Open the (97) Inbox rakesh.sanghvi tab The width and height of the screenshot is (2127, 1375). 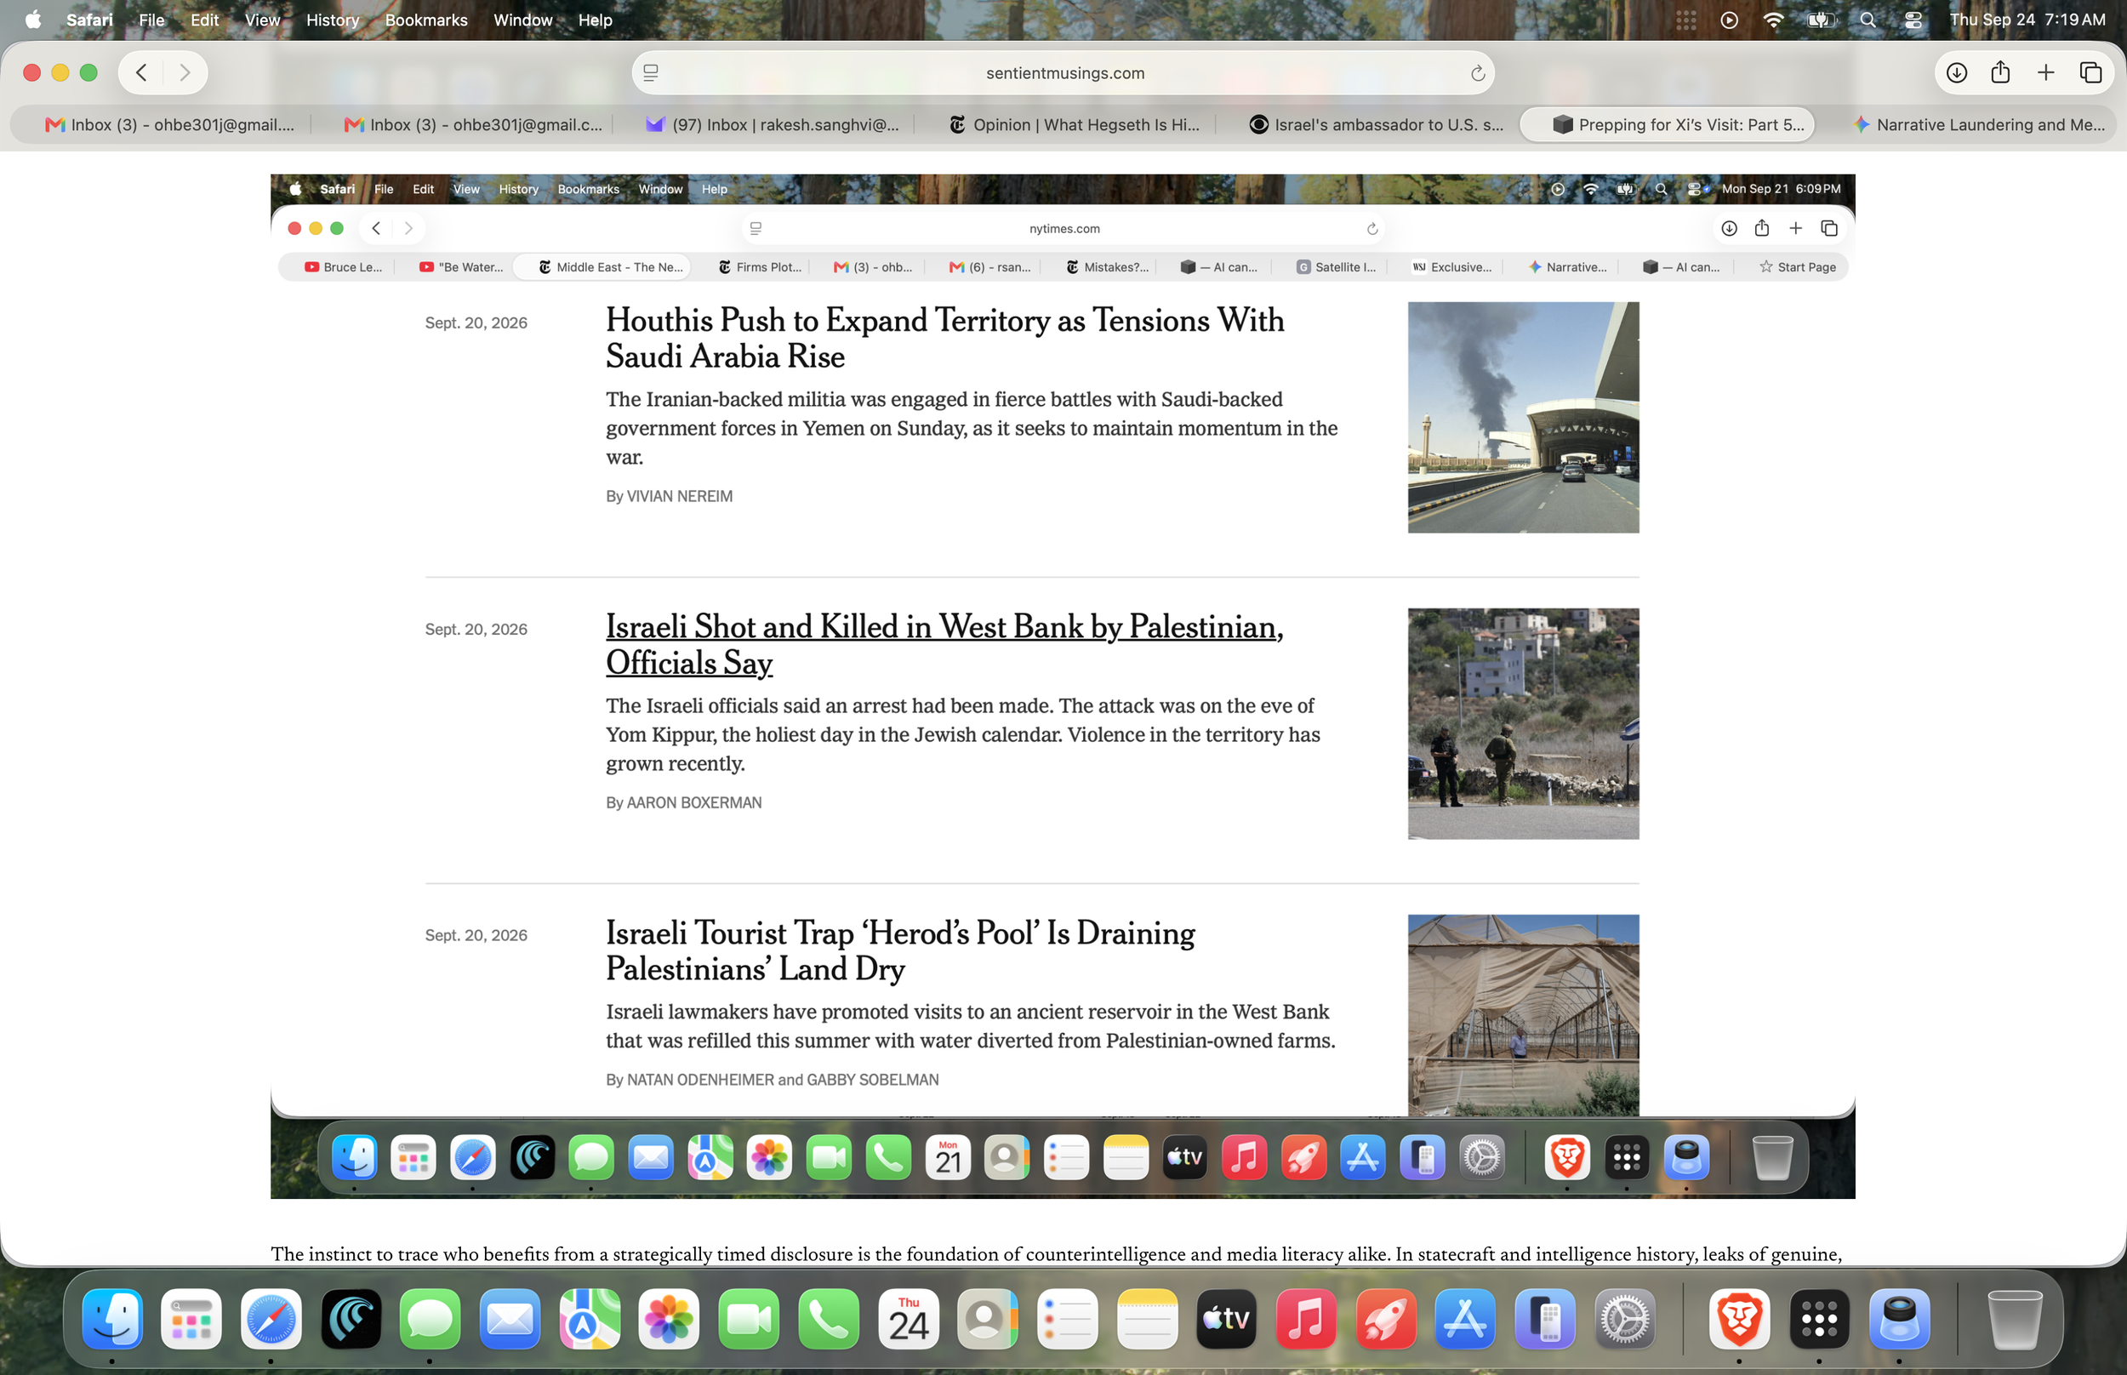click(x=773, y=125)
